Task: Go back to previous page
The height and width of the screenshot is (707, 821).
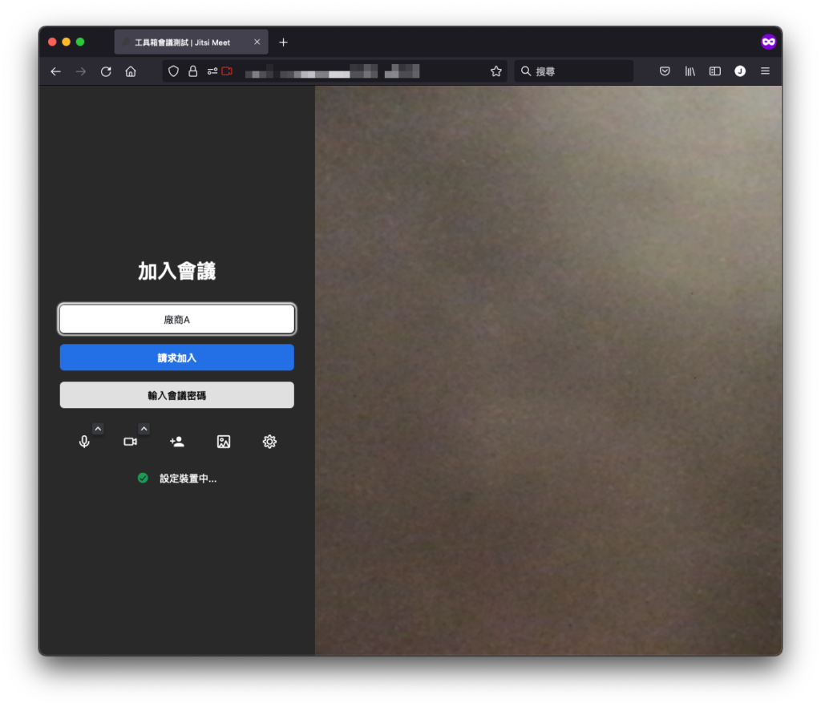Action: click(x=56, y=71)
